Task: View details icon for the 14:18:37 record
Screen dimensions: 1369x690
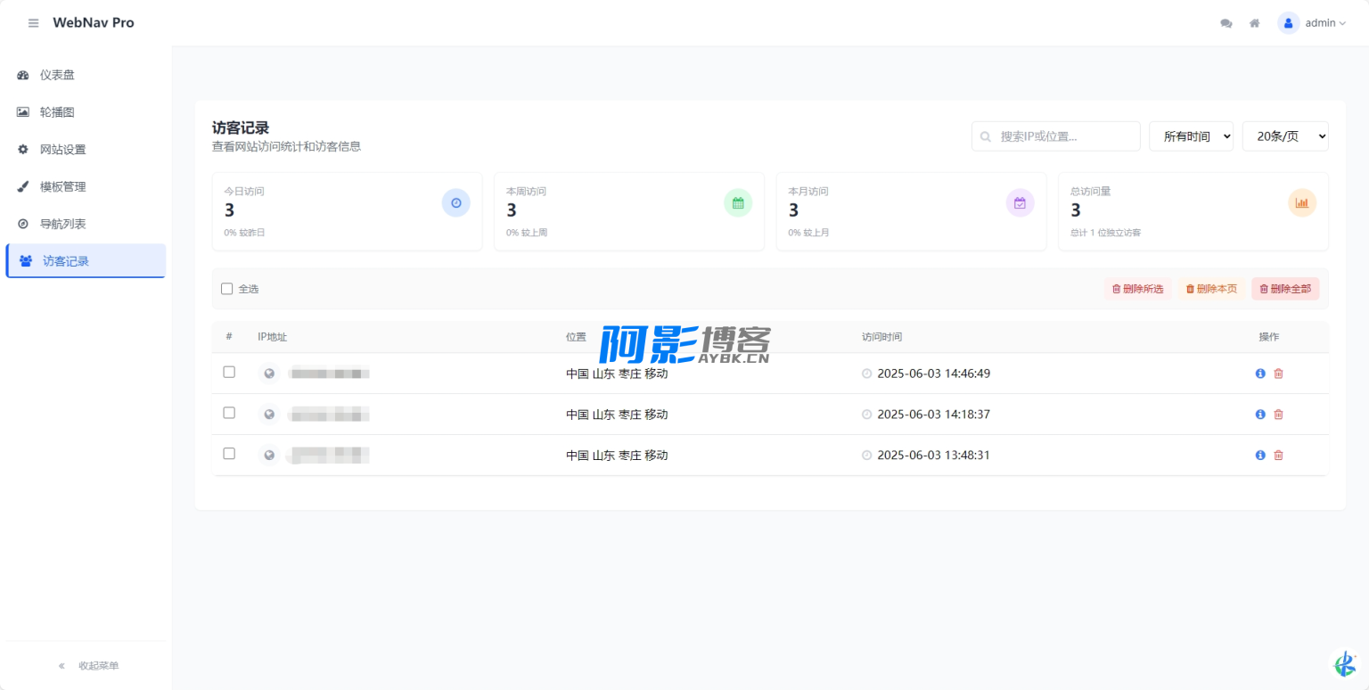Action: 1260,415
